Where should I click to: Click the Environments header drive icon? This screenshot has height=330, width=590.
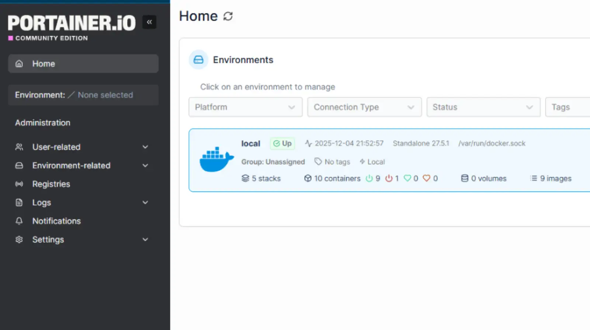point(198,60)
